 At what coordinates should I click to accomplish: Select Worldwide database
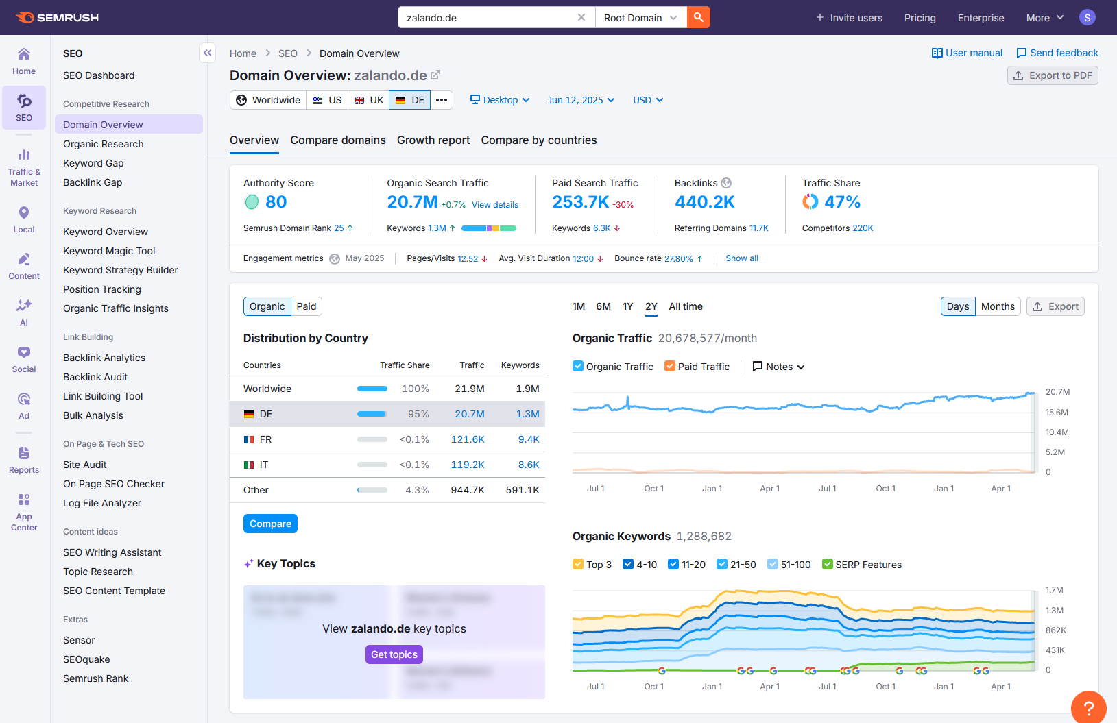click(268, 100)
